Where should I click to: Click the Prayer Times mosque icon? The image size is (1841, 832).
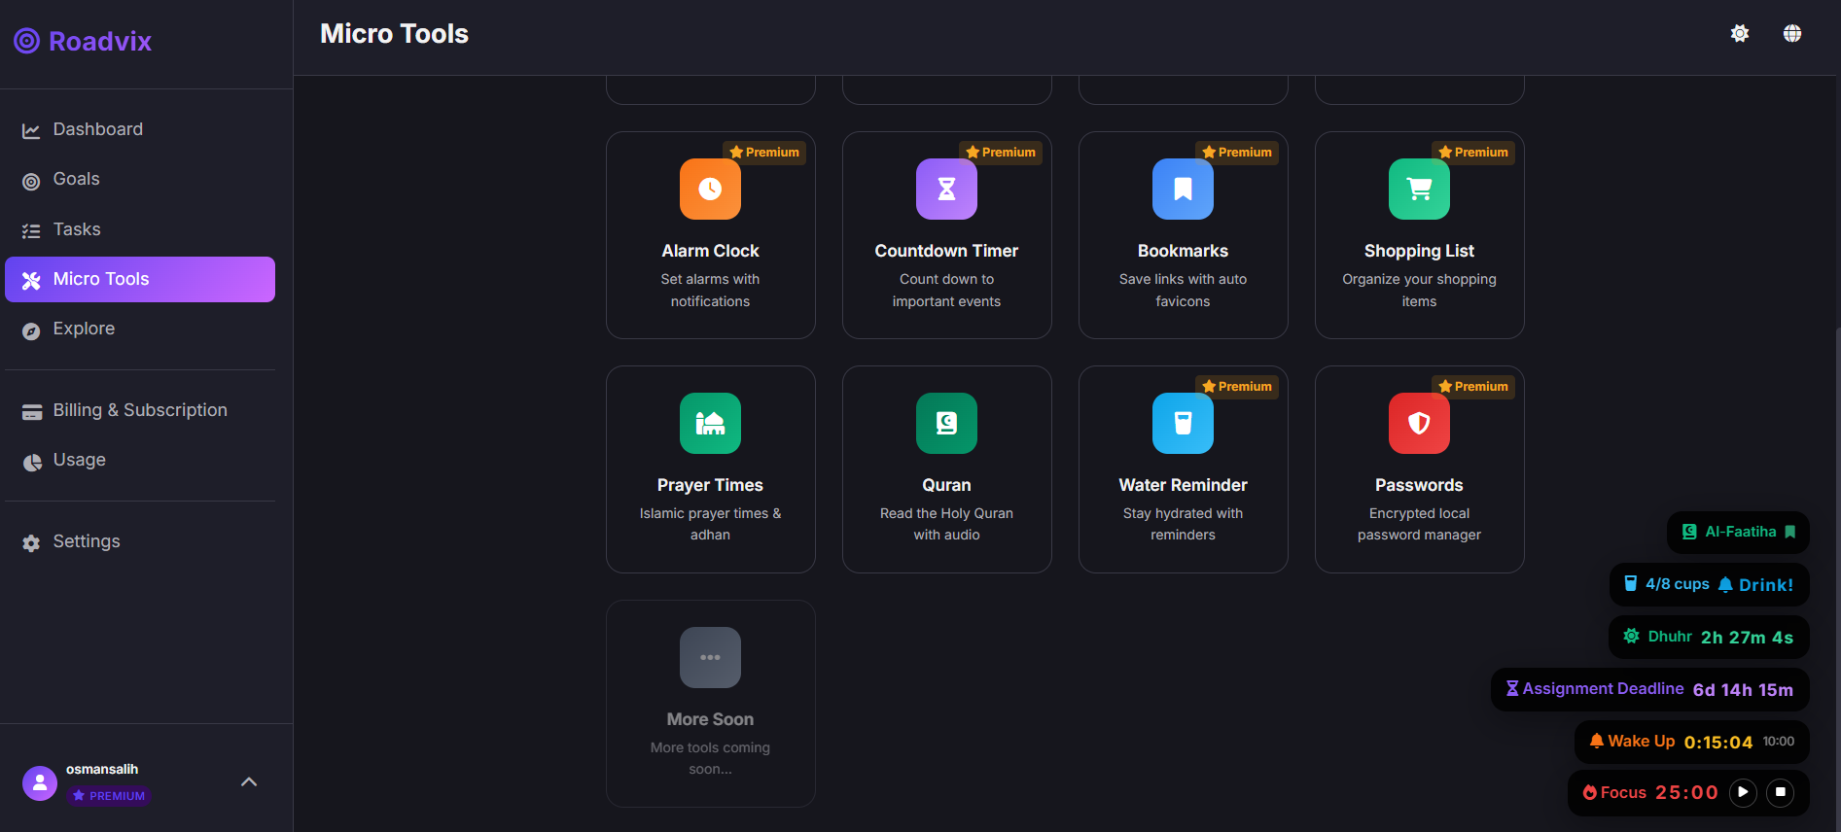coord(710,423)
